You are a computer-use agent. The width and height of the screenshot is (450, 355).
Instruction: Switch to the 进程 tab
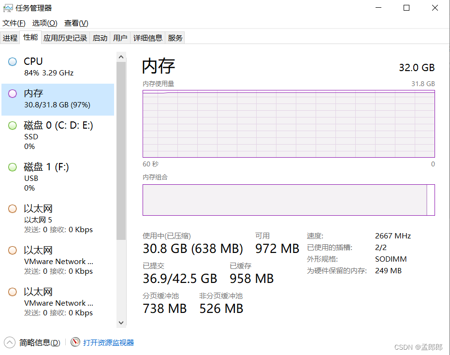coord(10,38)
